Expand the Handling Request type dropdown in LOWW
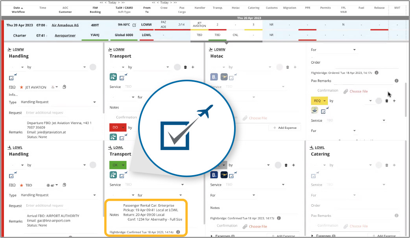410x238 pixels. click(94, 102)
